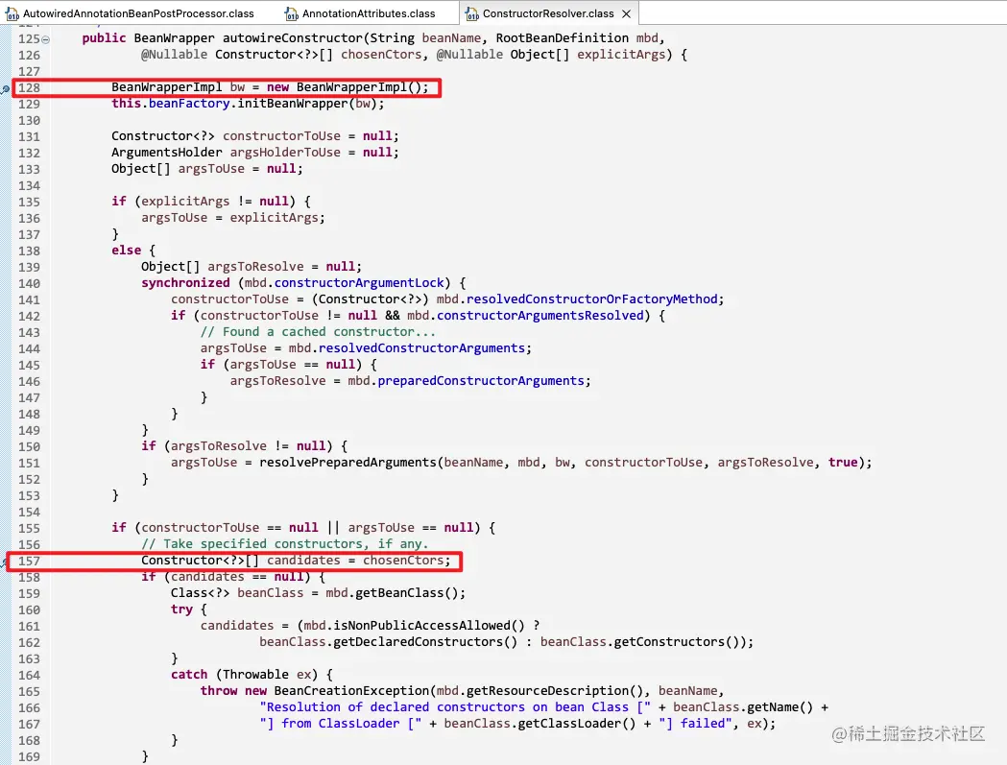Click ArgumentsHolder type on line 132
1007x765 pixels.
166,153
